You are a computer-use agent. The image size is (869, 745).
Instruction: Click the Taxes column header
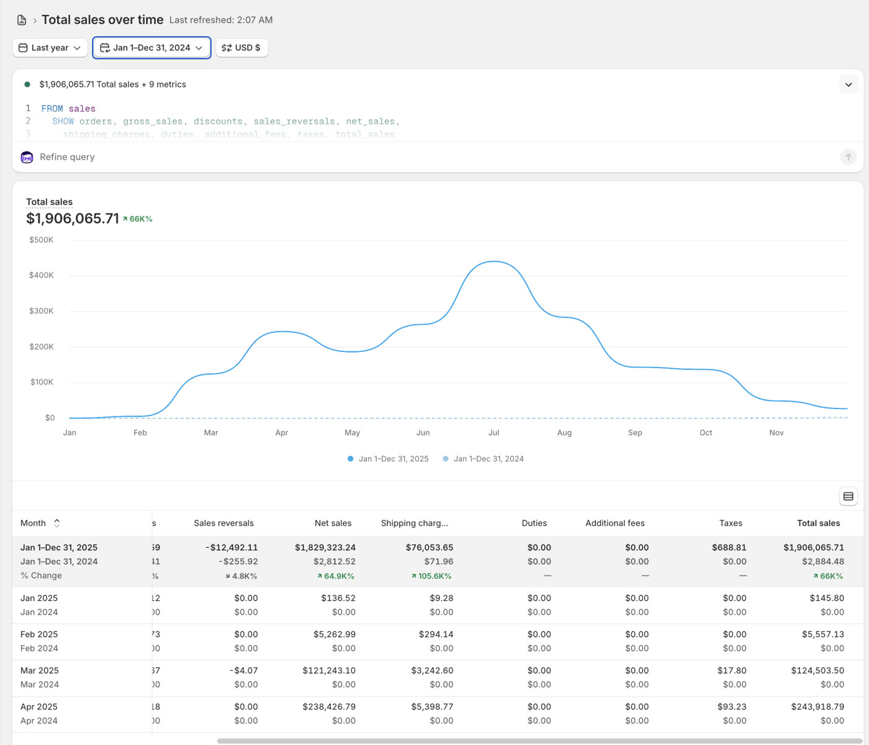pyautogui.click(x=731, y=523)
